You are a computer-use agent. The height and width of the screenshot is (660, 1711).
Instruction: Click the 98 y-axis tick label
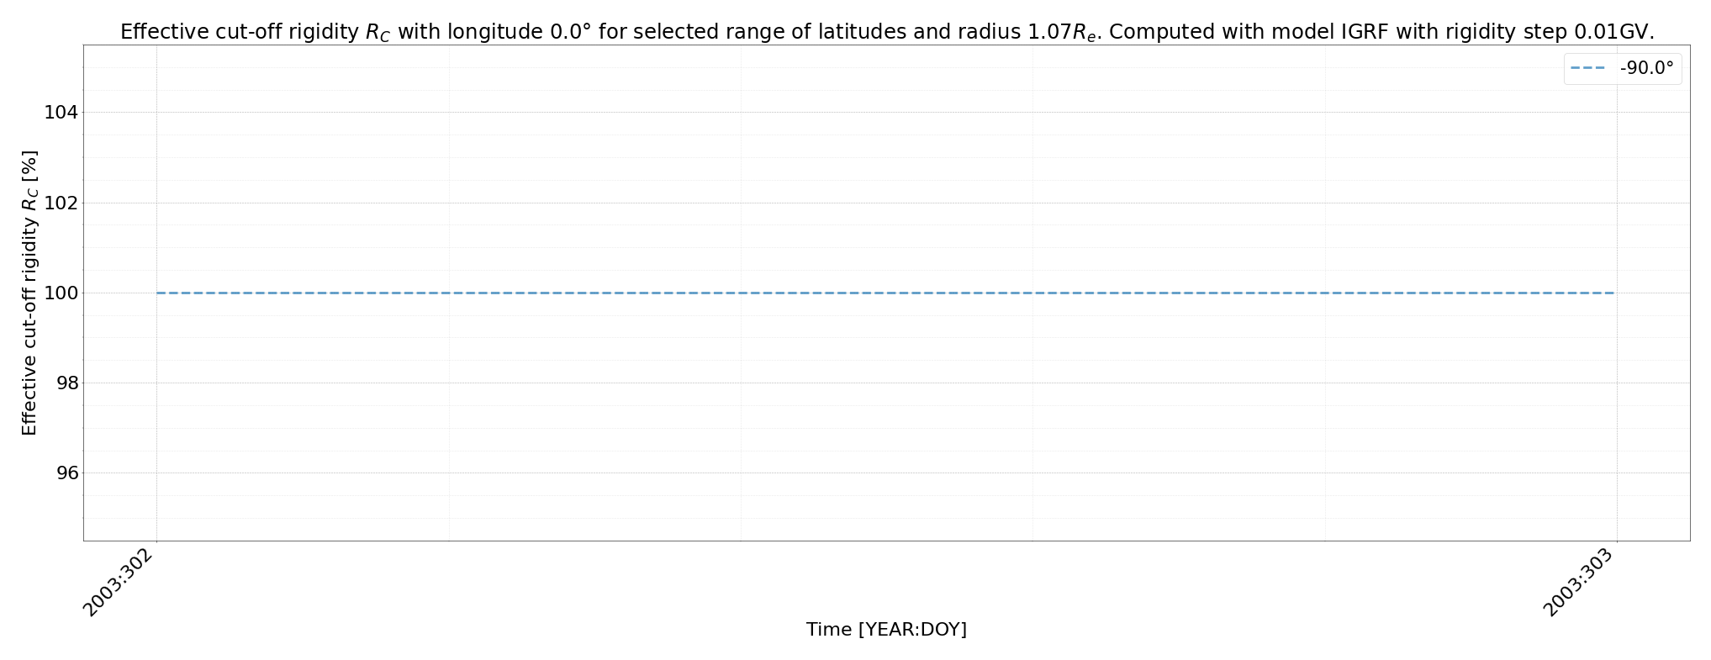[x=67, y=383]
